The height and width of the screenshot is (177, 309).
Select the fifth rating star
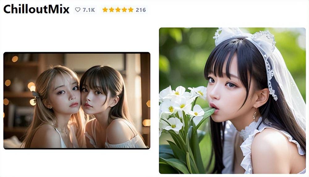point(131,10)
